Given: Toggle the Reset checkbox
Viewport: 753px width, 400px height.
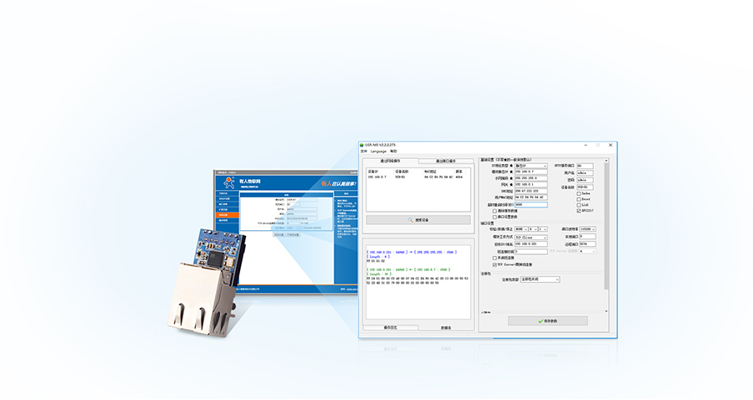Looking at the screenshot, I should 579,198.
